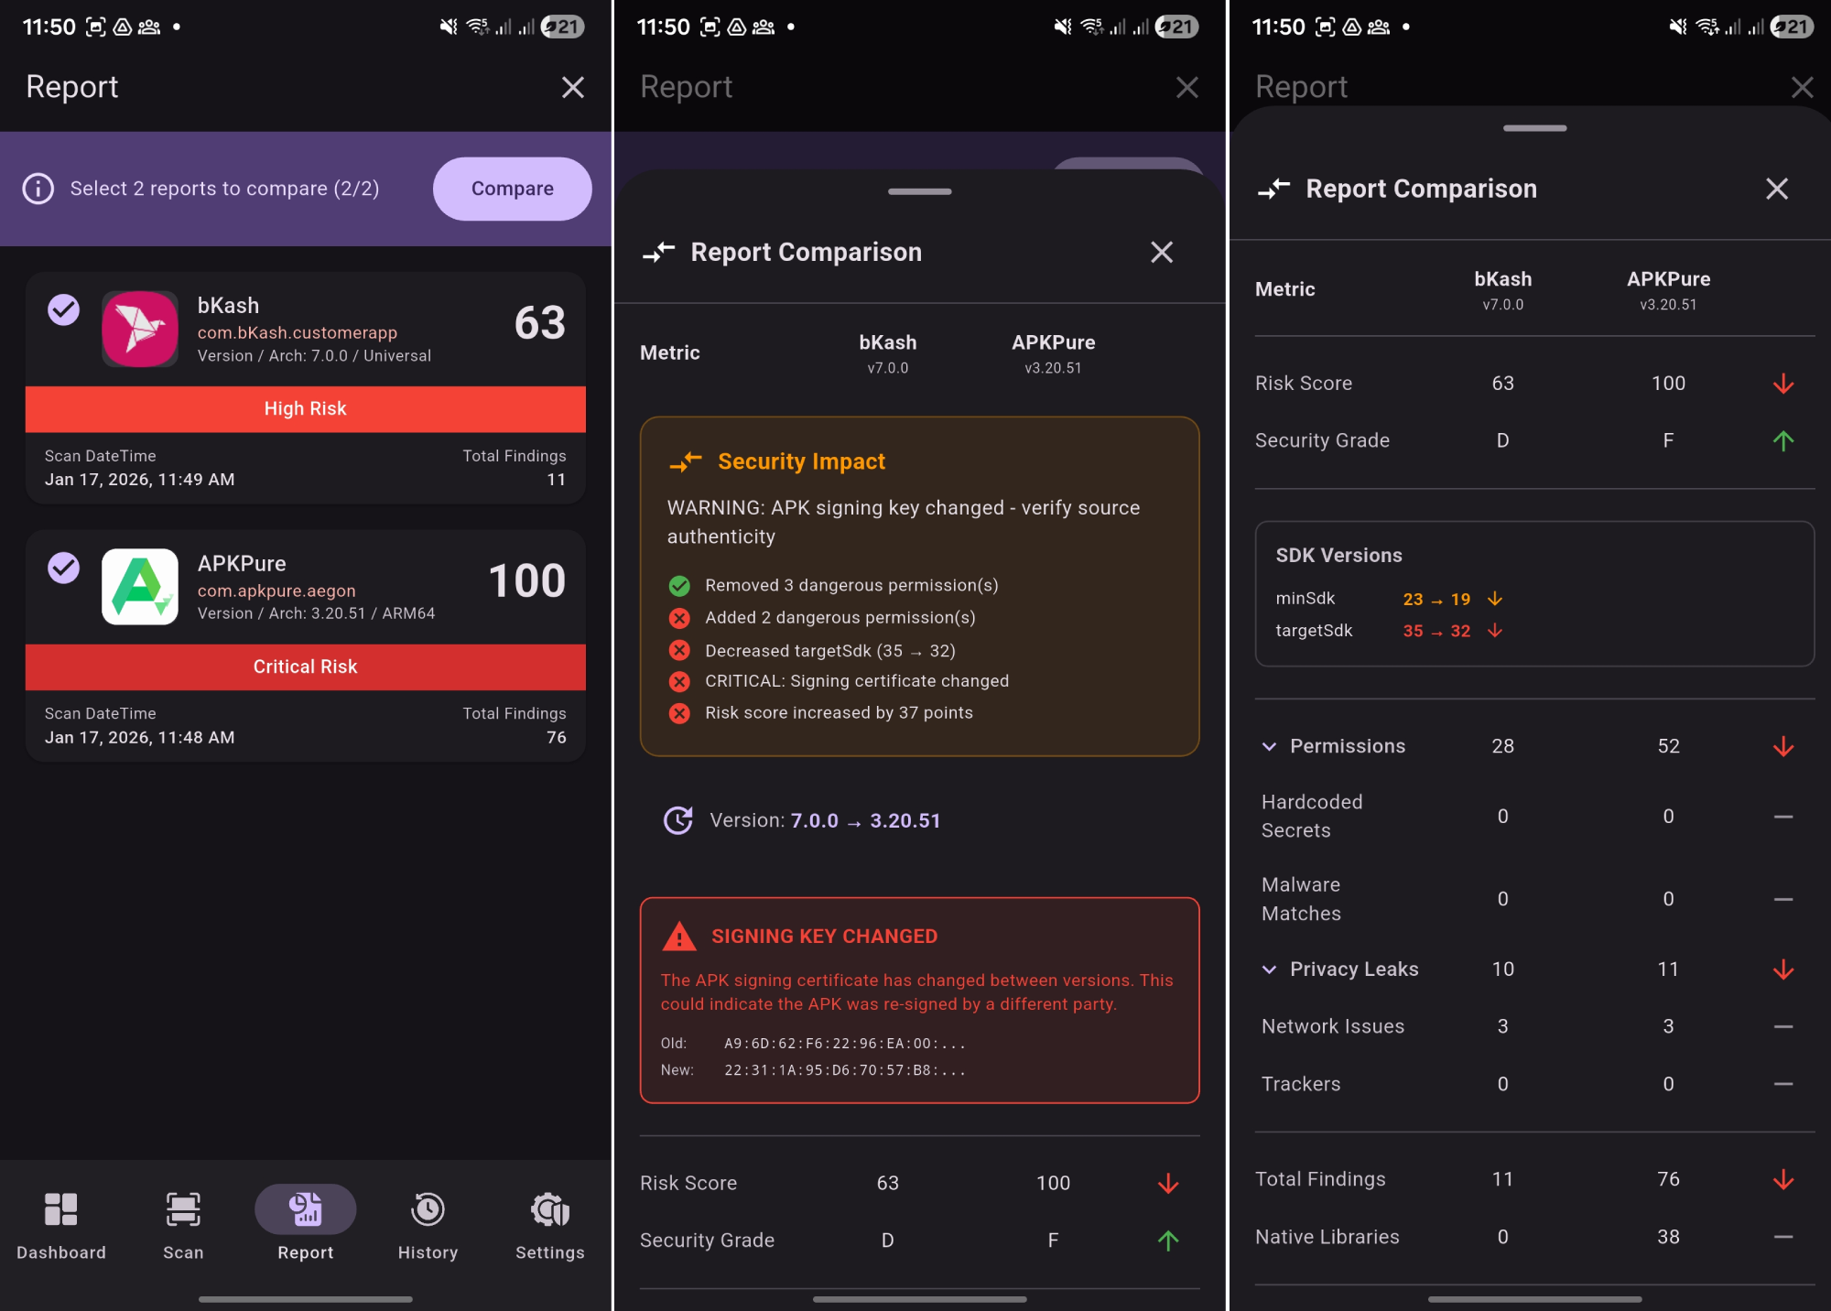Open the Settings tab
1831x1311 pixels.
tap(549, 1226)
